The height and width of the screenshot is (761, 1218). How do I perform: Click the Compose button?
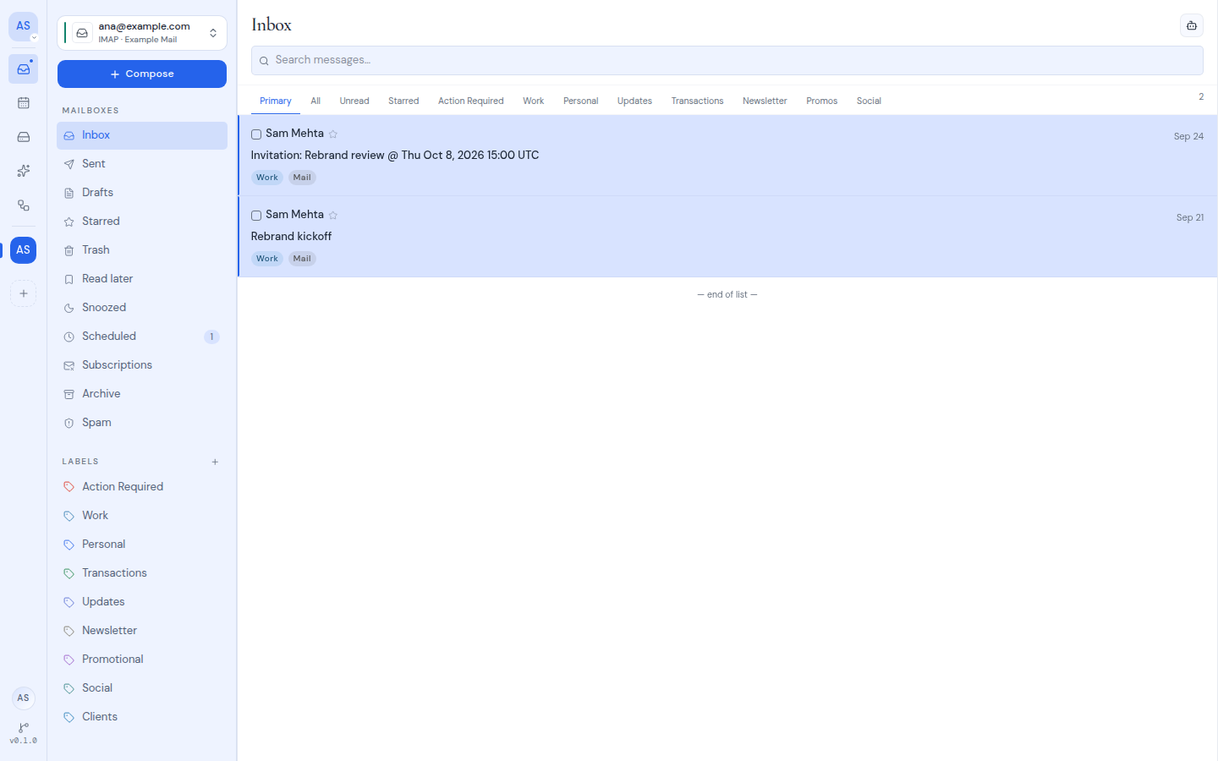(142, 74)
